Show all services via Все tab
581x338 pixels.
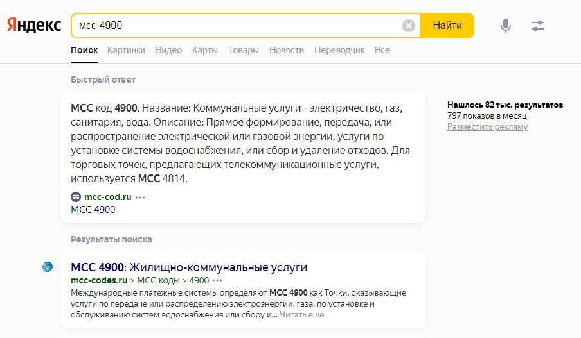coord(382,50)
